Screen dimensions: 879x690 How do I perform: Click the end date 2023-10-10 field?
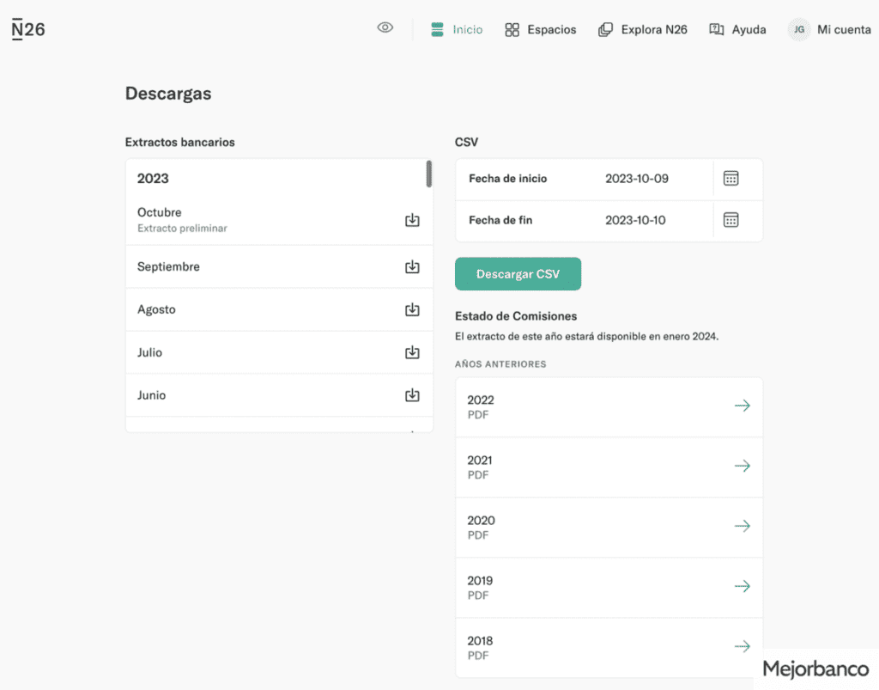635,220
